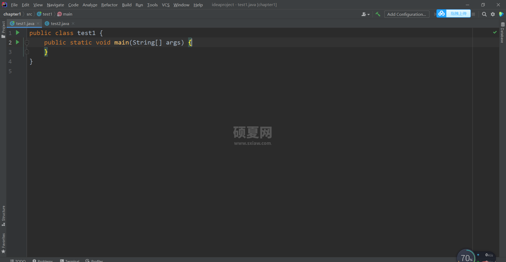
Task: Open the Refactor menu
Action: 109,5
